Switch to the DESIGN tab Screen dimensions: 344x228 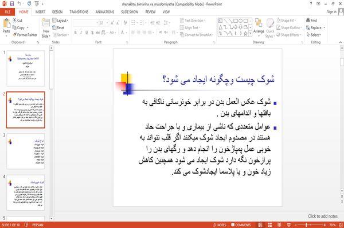pos(57,12)
